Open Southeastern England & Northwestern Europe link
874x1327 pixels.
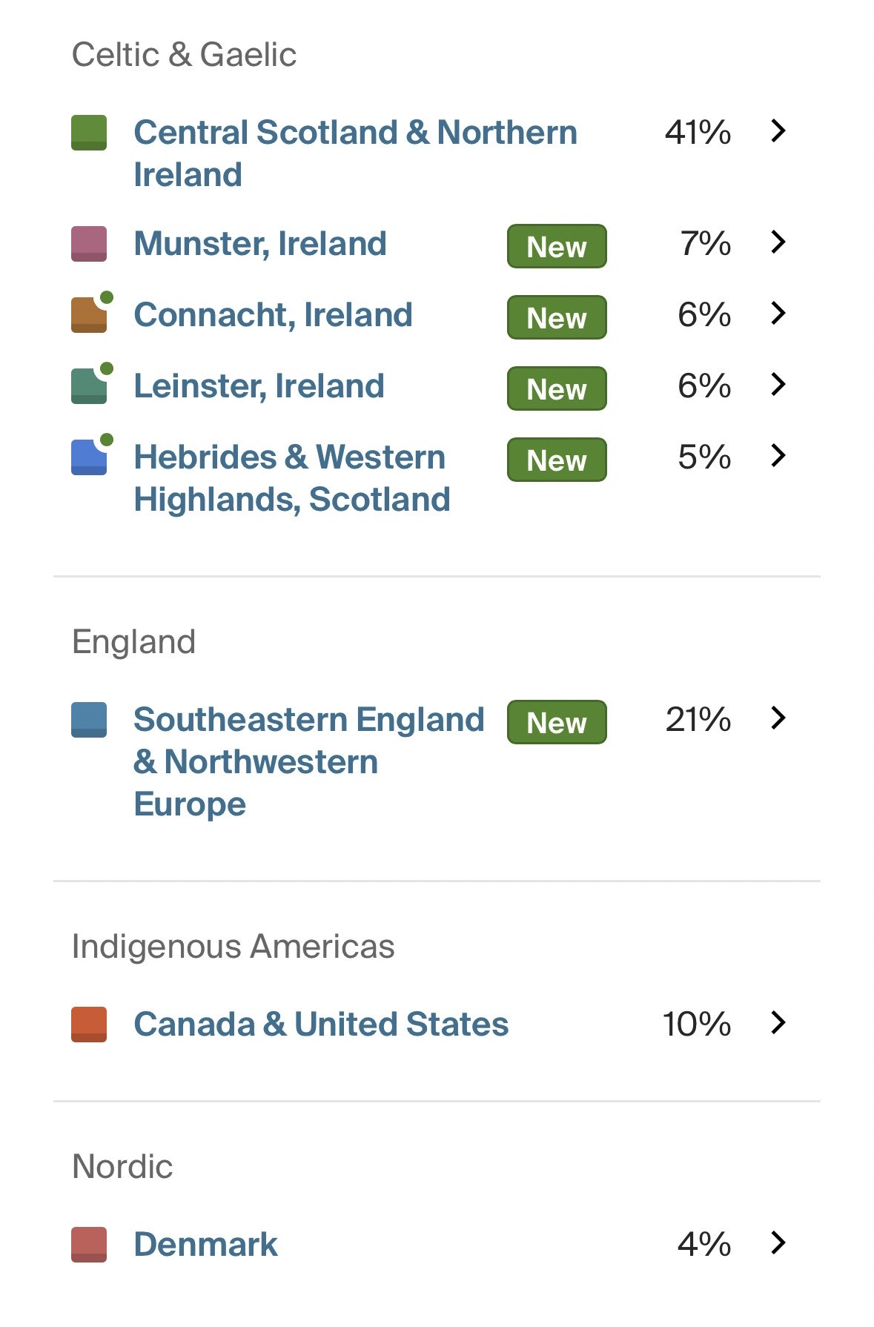(308, 761)
